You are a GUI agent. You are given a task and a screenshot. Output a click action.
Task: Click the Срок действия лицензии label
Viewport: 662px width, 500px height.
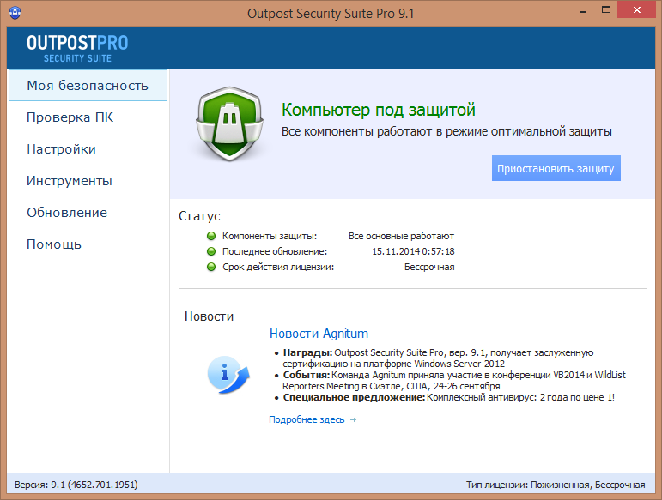278,267
